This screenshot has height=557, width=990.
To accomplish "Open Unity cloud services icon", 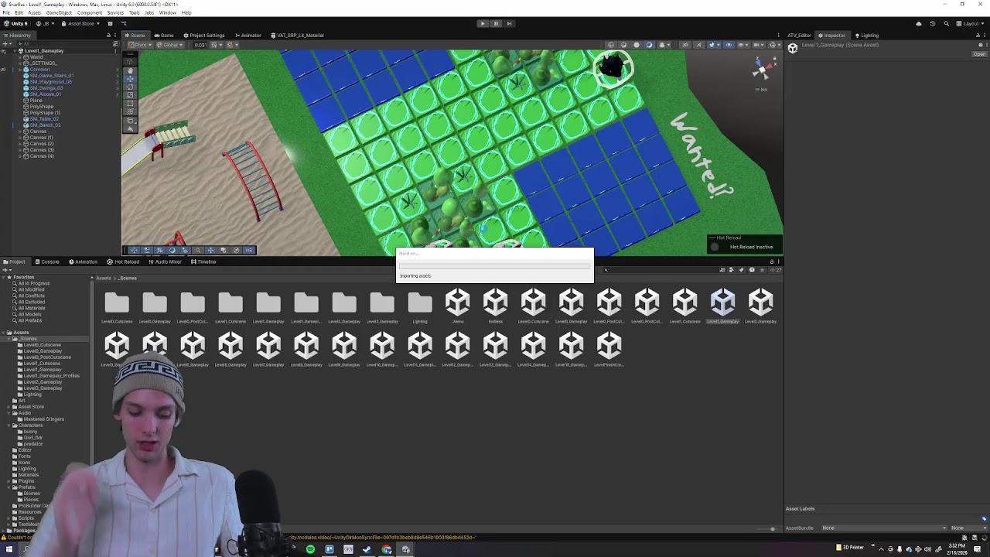I will click(x=919, y=23).
